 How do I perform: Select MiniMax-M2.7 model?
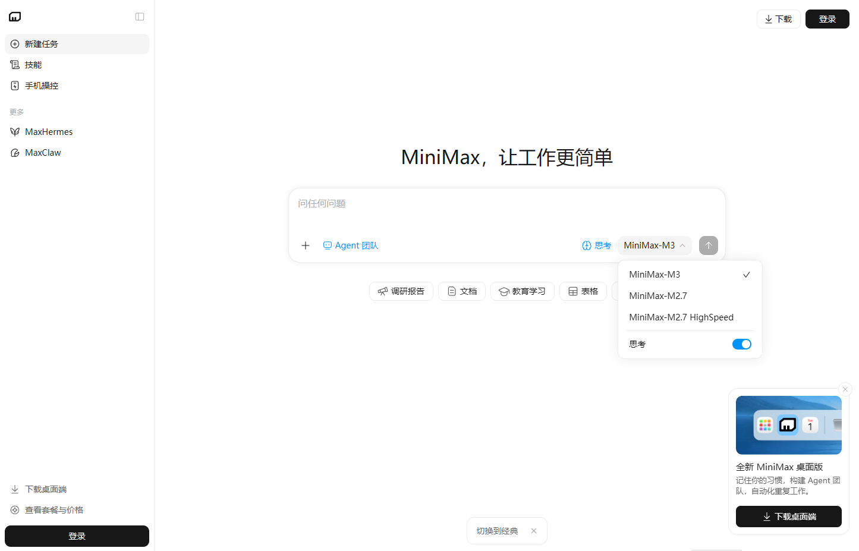pos(690,296)
